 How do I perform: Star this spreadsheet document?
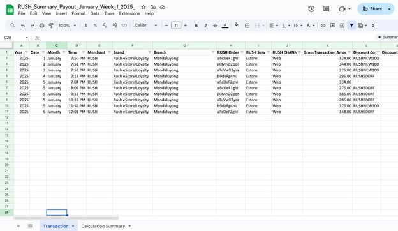144,7
